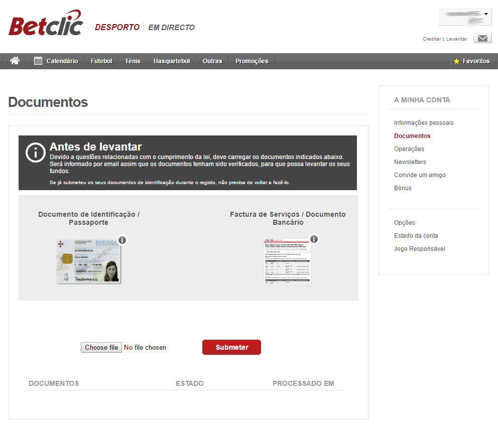498x431 pixels.
Task: Click the Levantar link
Action: coord(456,39)
